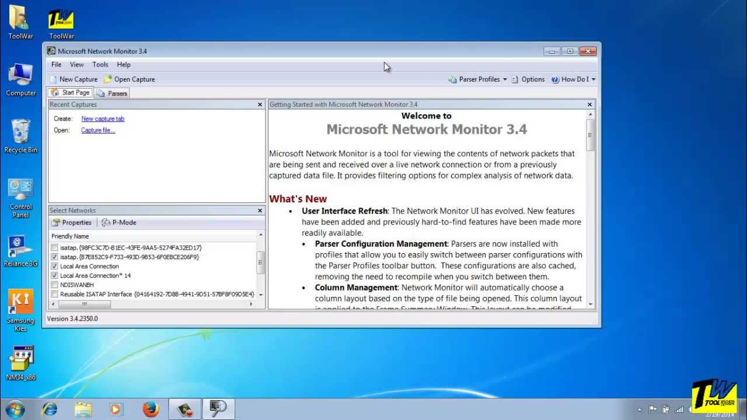Image resolution: width=747 pixels, height=420 pixels.
Task: Open Windows Media Player from taskbar
Action: [x=116, y=409]
